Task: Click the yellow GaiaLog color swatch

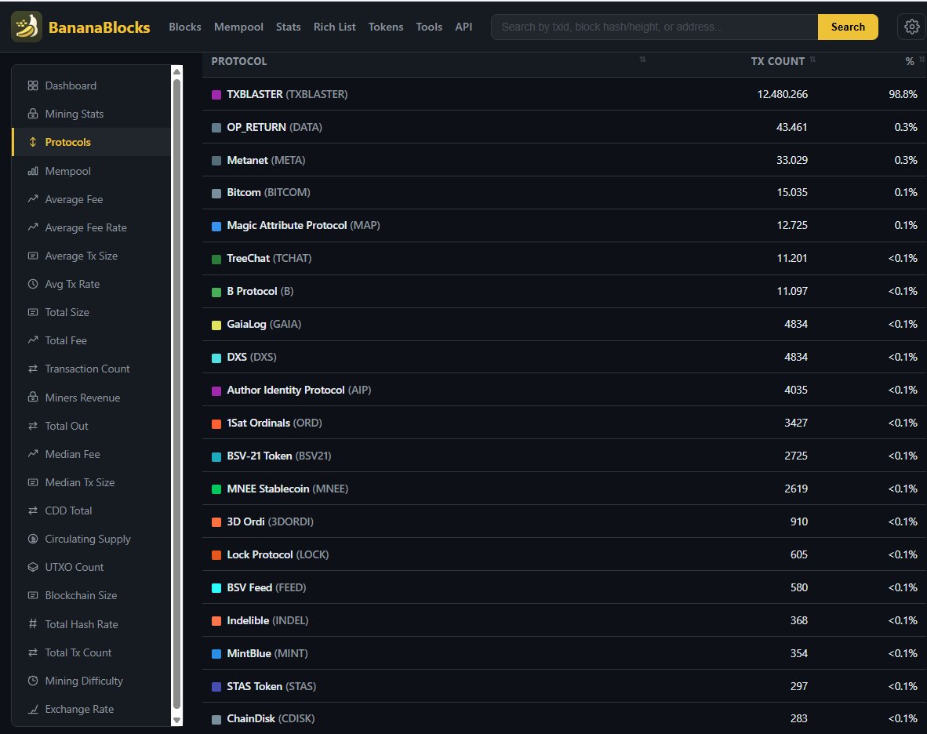Action: click(216, 325)
